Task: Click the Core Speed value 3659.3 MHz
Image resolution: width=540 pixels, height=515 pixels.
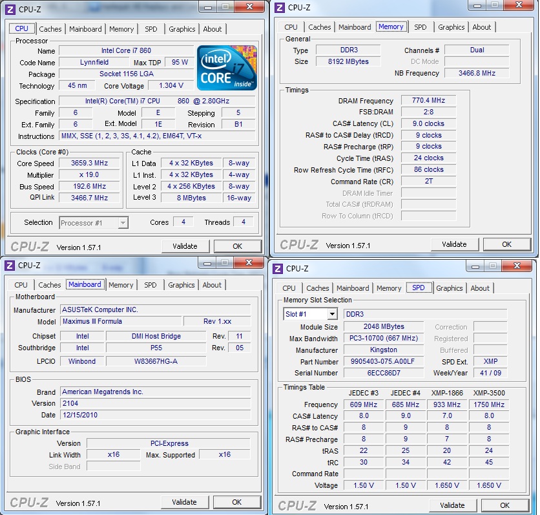Action: click(x=90, y=163)
